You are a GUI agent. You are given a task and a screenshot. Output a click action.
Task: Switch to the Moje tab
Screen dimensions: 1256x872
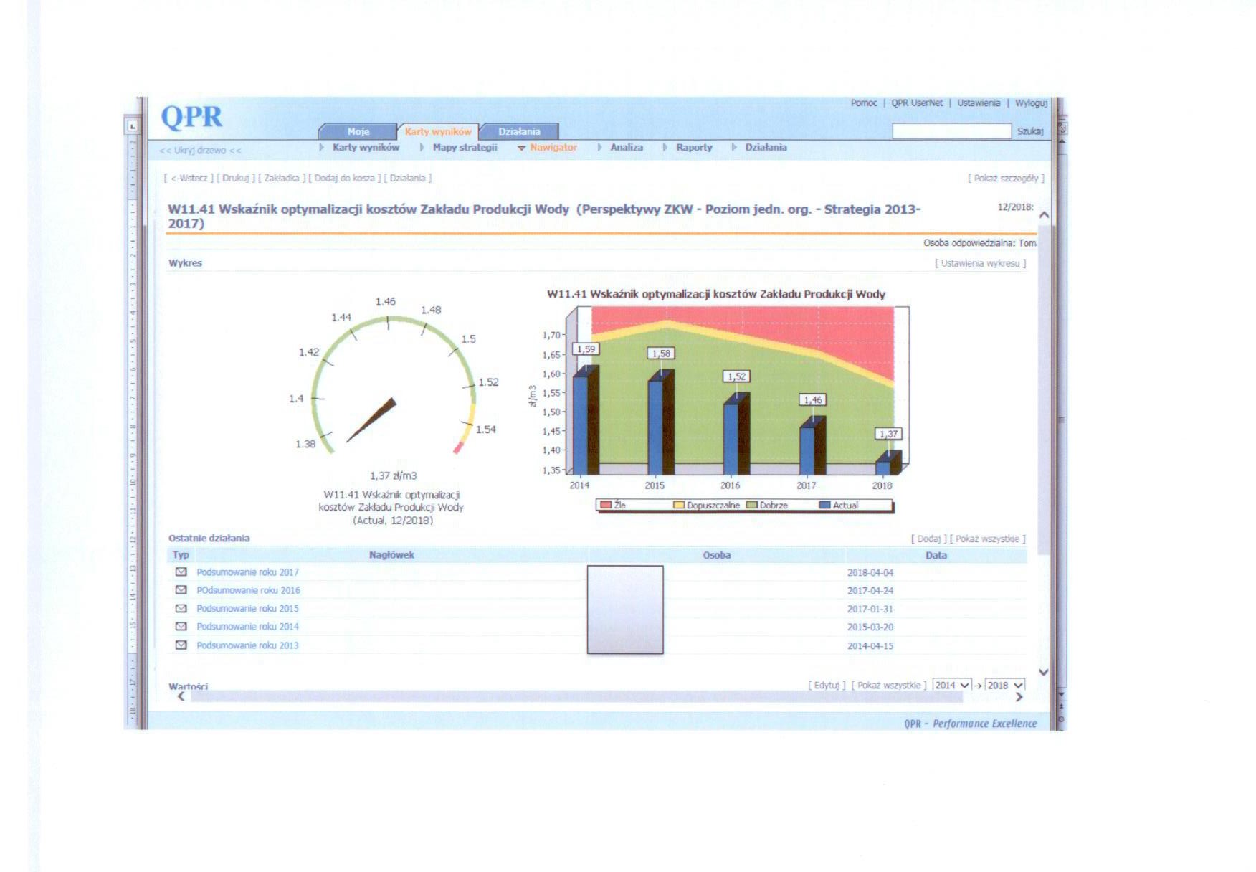tap(358, 131)
